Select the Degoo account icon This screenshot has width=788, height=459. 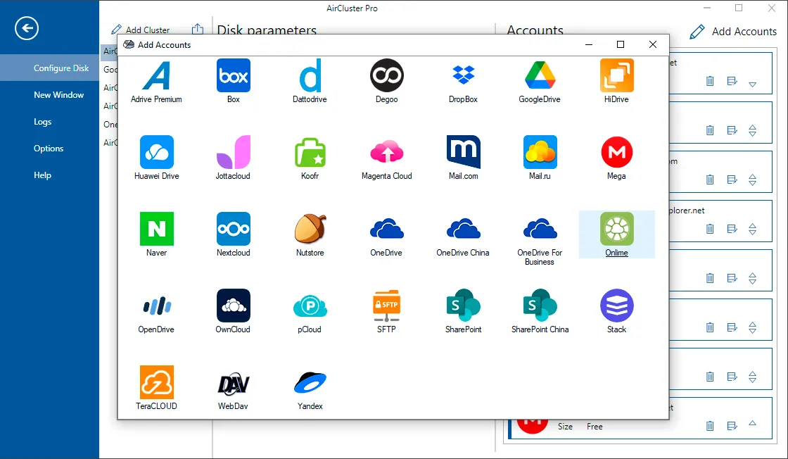[386, 75]
